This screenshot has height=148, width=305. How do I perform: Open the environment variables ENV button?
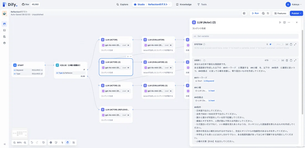(244, 13)
